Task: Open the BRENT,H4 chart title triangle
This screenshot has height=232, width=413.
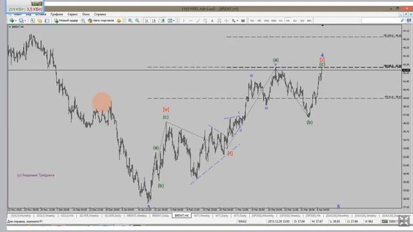Action: click(10, 27)
